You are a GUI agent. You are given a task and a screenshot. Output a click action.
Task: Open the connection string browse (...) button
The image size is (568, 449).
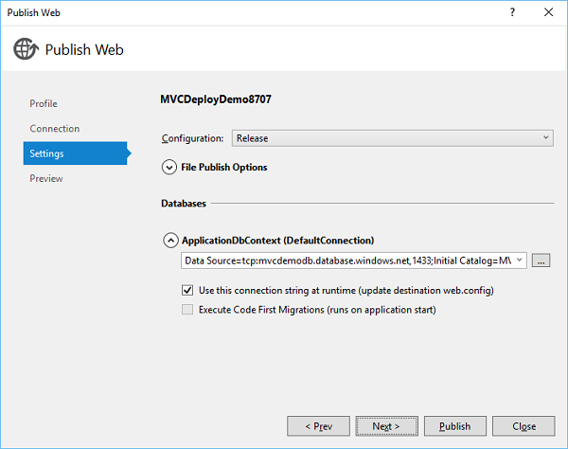click(541, 260)
